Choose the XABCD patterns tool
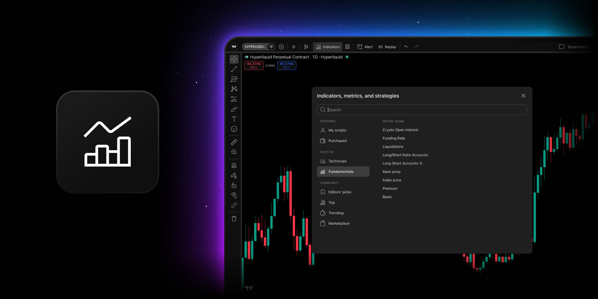The image size is (598, 299). tap(234, 89)
